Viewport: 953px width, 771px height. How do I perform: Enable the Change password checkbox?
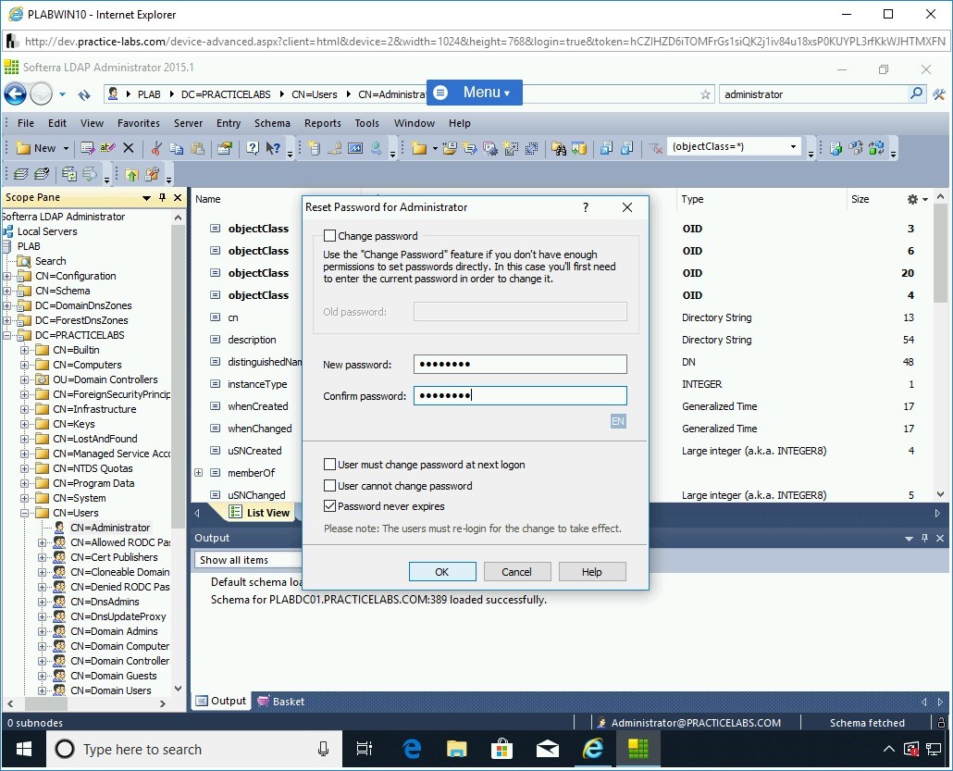click(330, 236)
